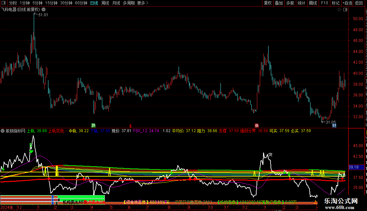Viewport: 367px width, 211px height.
Task: Switch to the 1分钟 period
Action: tap(25, 3)
